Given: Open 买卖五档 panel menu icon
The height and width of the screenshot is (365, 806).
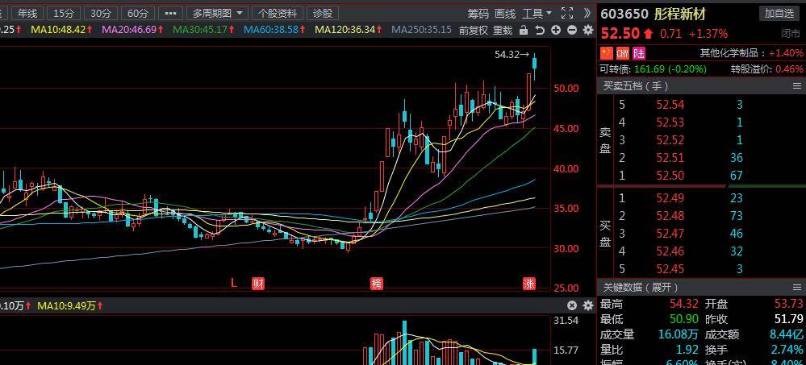Looking at the screenshot, I should 796,86.
